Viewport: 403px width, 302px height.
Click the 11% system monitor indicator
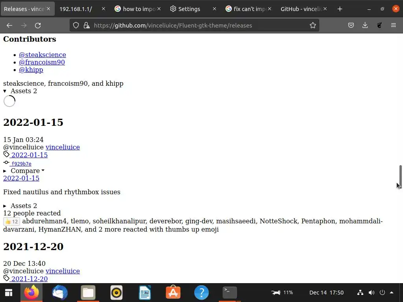click(x=282, y=293)
